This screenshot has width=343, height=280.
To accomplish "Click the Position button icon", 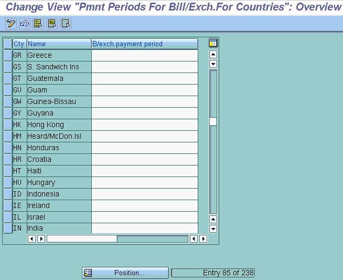I will (88, 273).
